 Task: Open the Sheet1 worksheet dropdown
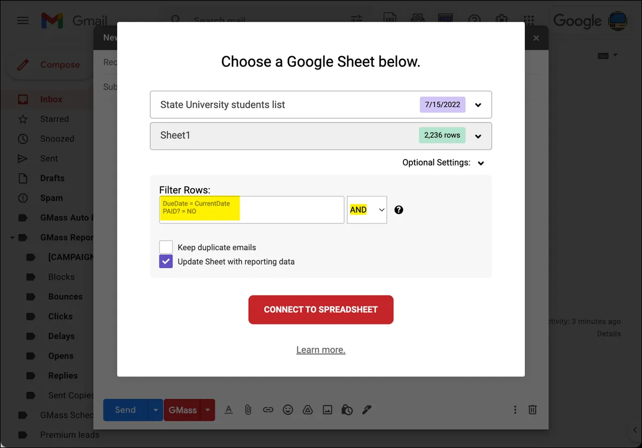(x=321, y=136)
